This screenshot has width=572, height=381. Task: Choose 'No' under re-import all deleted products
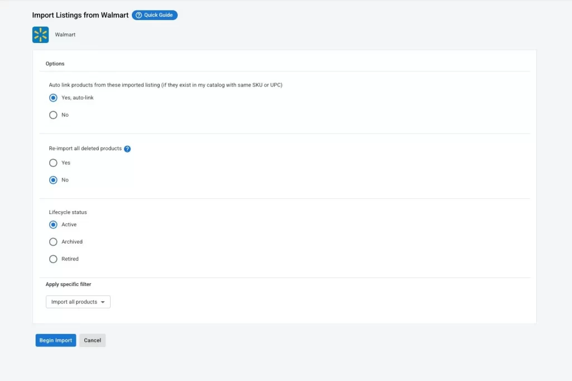[54, 180]
